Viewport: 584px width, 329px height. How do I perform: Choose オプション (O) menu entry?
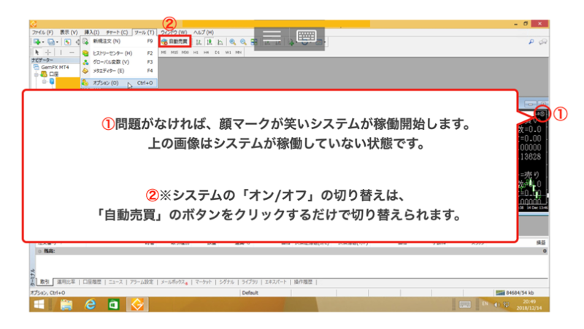[119, 83]
